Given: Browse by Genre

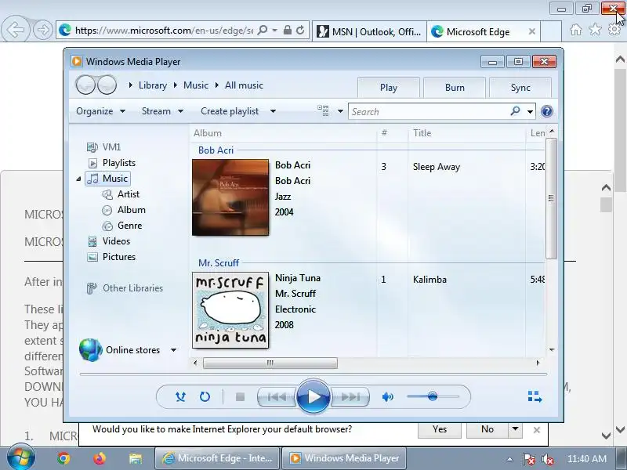Looking at the screenshot, I should click(122, 226).
